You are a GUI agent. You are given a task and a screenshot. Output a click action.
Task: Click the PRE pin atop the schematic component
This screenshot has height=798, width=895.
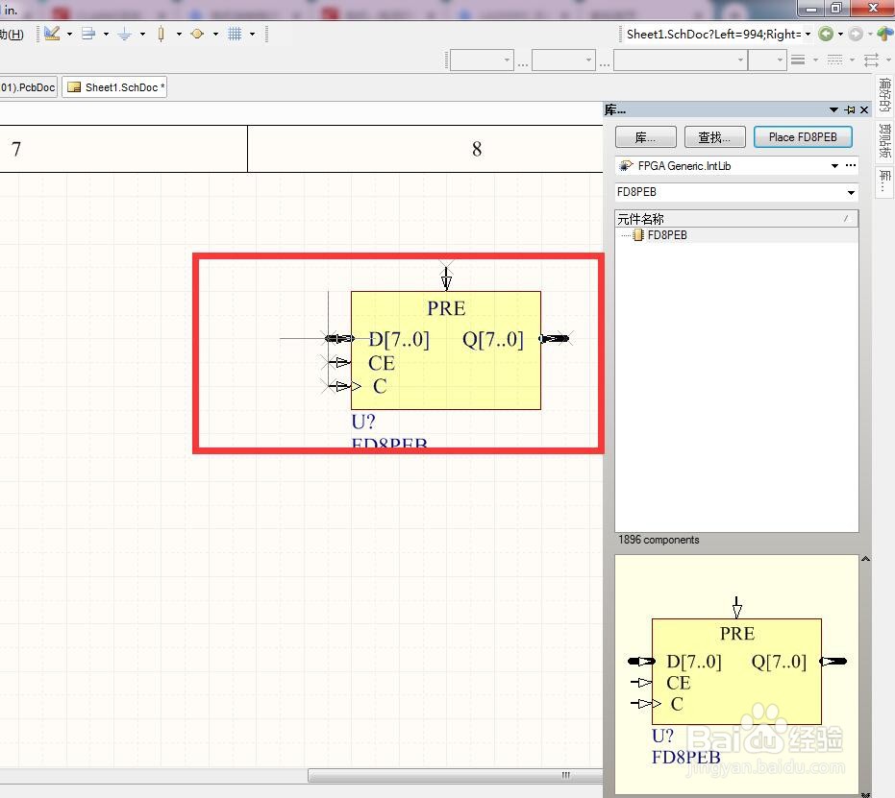[446, 278]
